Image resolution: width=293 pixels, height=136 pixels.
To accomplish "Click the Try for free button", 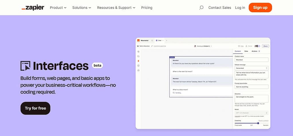I will [36, 108].
